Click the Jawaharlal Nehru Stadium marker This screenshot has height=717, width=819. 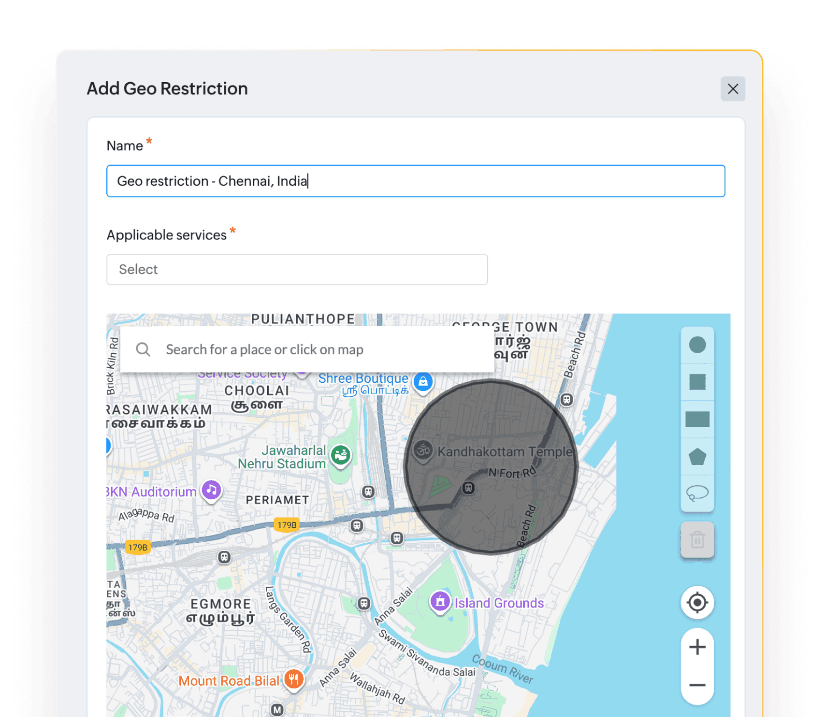point(341,455)
